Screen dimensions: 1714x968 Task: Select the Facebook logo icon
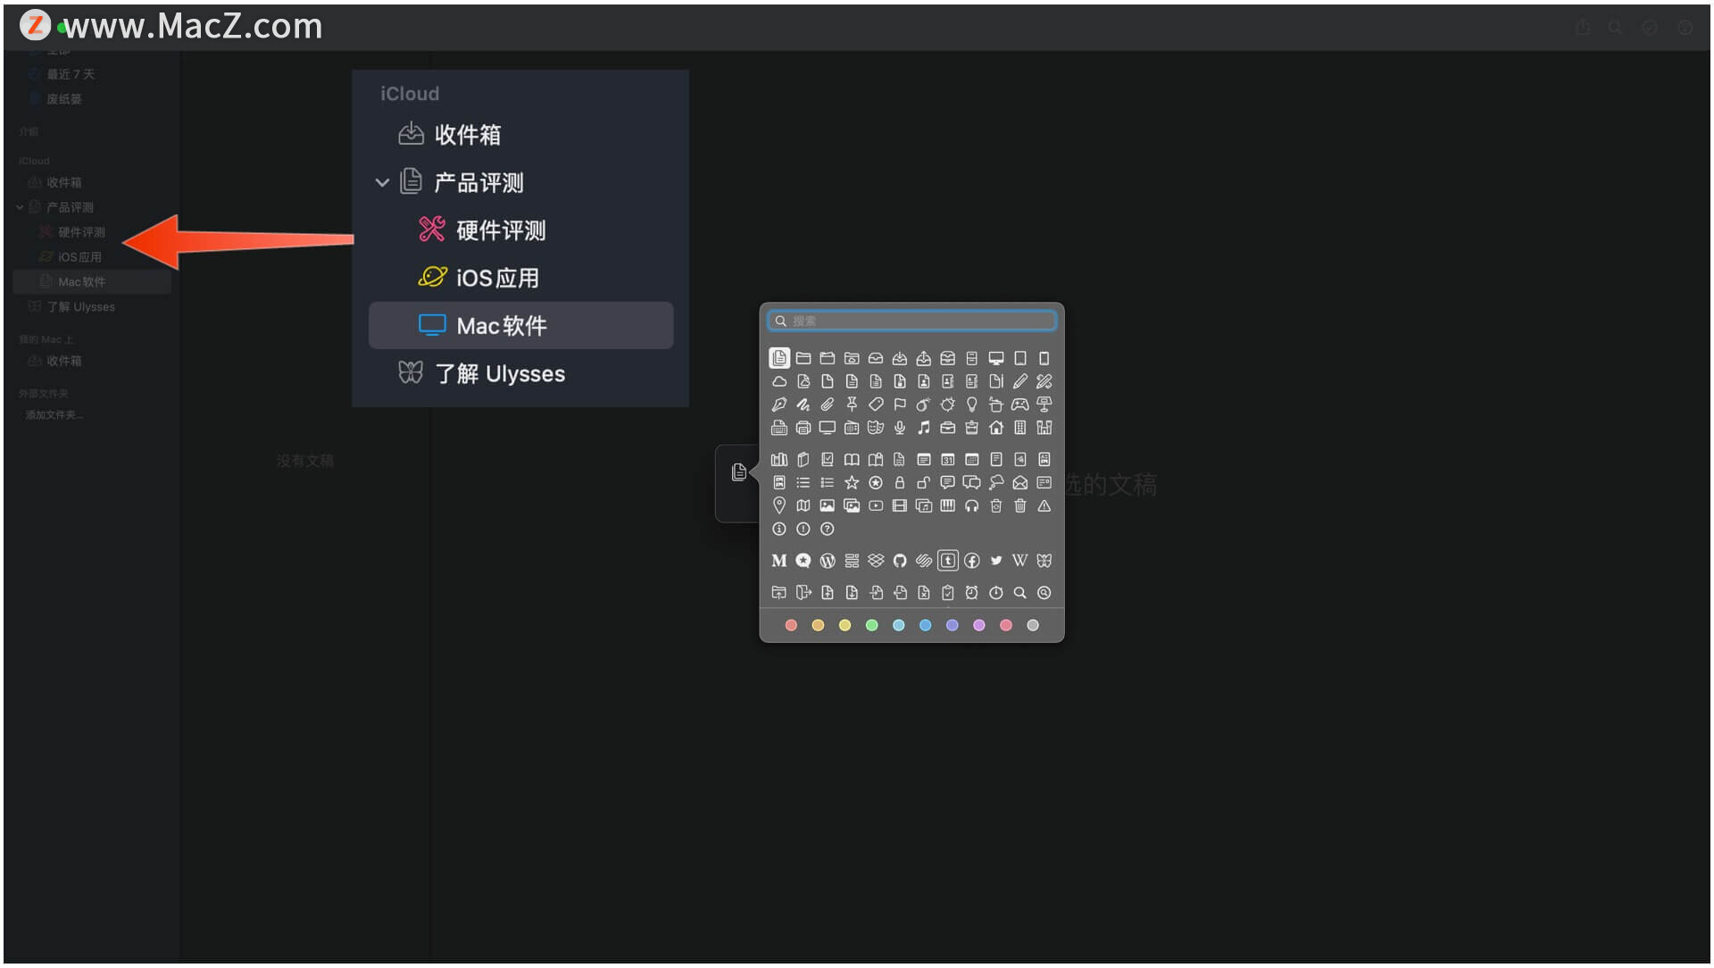click(972, 561)
